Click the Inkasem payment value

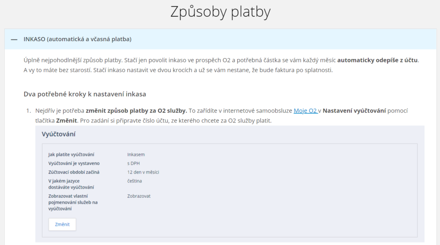click(x=136, y=155)
